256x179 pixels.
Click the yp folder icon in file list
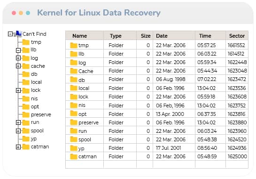[74, 148]
